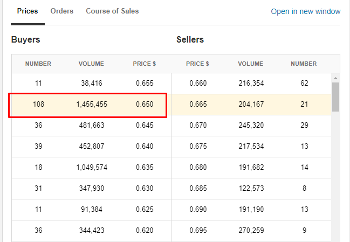Click the seller price 0.695 cell
Viewport: 350px width, 242px height.
[x=198, y=230]
